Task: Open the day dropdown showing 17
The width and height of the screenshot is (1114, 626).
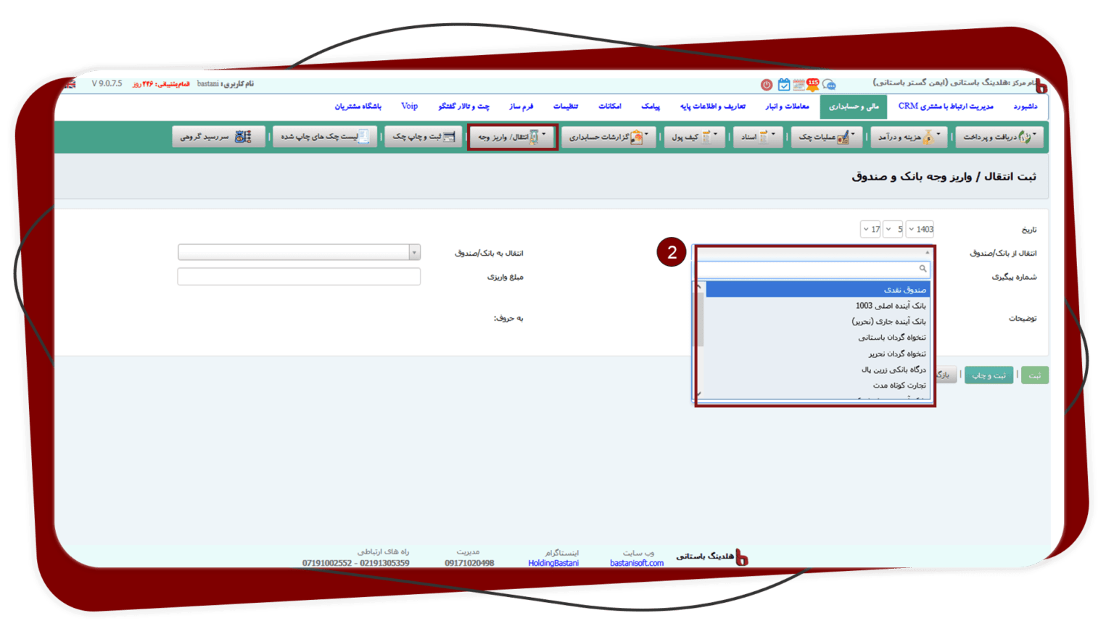Action: point(870,230)
